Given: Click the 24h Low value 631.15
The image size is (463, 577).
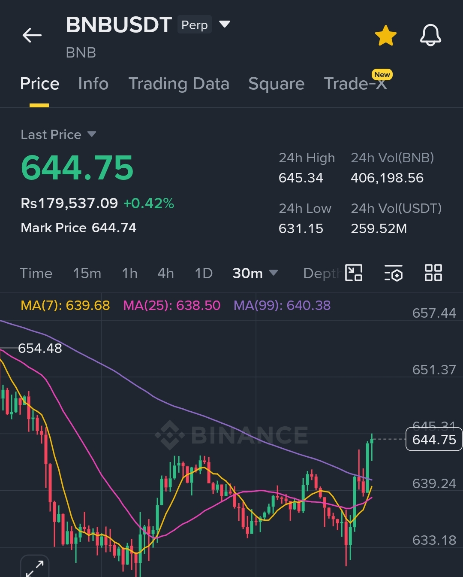Looking at the screenshot, I should tap(301, 228).
